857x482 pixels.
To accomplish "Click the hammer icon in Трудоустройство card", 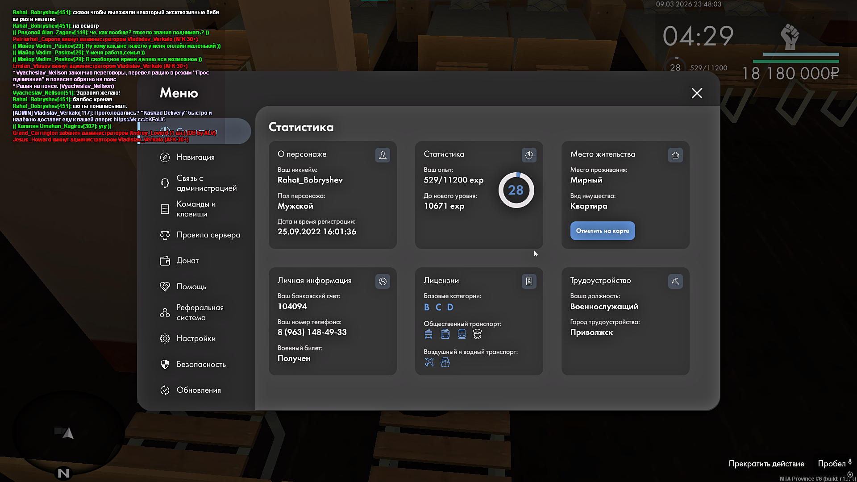I will tap(675, 282).
